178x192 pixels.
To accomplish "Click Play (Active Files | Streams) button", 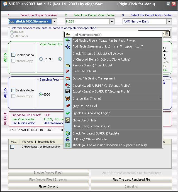I will [48, 179].
